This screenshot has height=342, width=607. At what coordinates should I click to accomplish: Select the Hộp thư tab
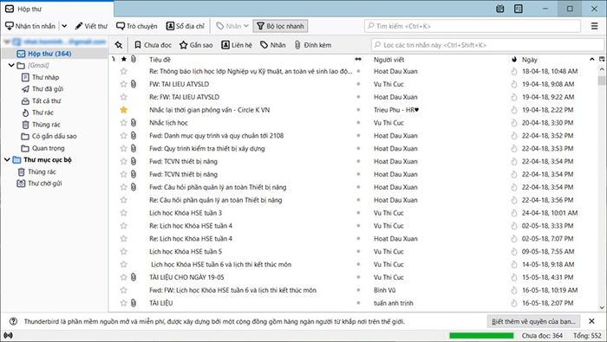click(x=57, y=9)
